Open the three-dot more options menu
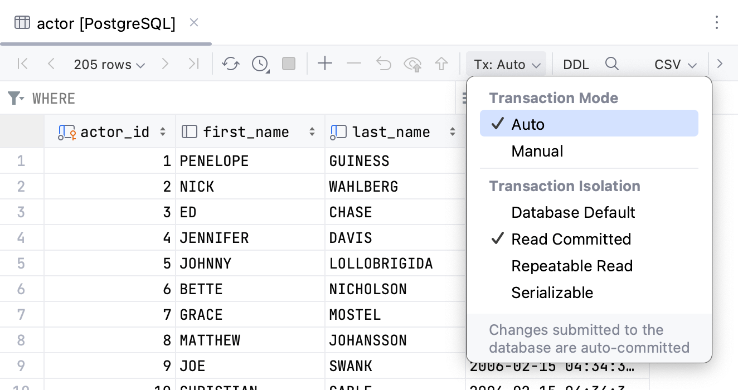The width and height of the screenshot is (738, 390). (x=718, y=22)
